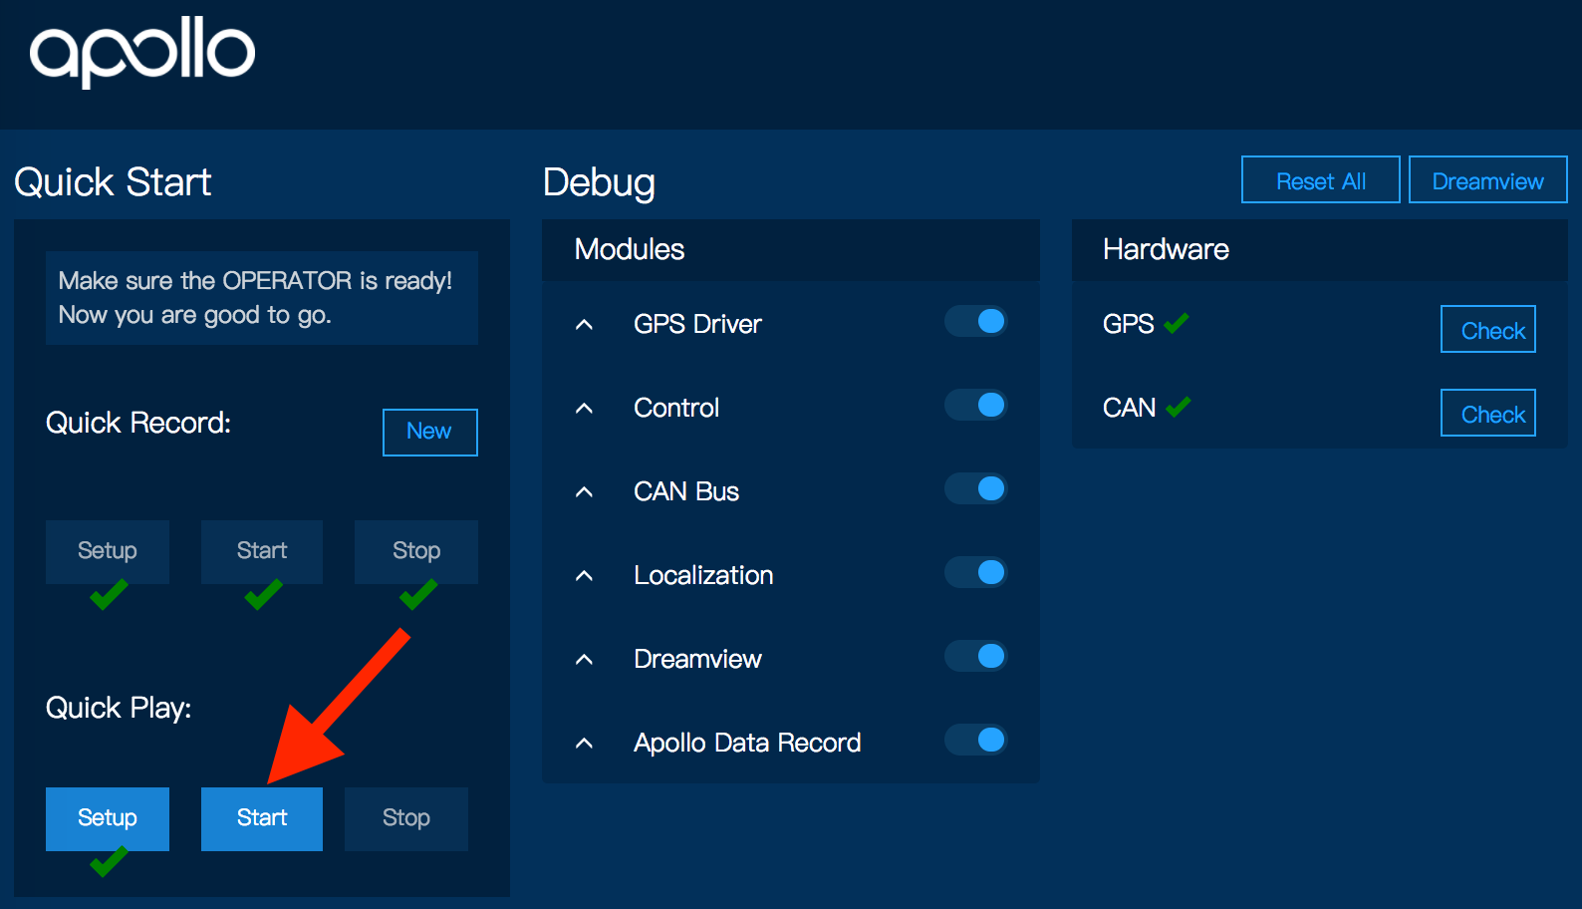
Task: Click checkmark under Quick Record Setup
Action: [x=109, y=595]
